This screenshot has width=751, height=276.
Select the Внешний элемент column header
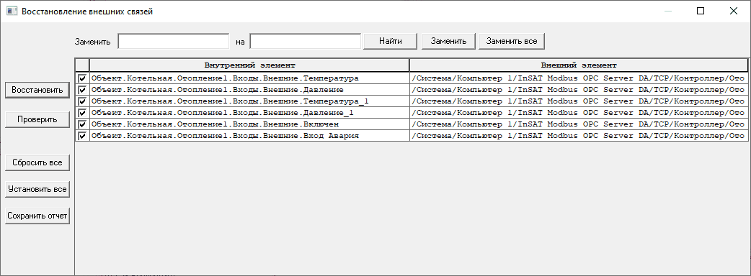(579, 65)
